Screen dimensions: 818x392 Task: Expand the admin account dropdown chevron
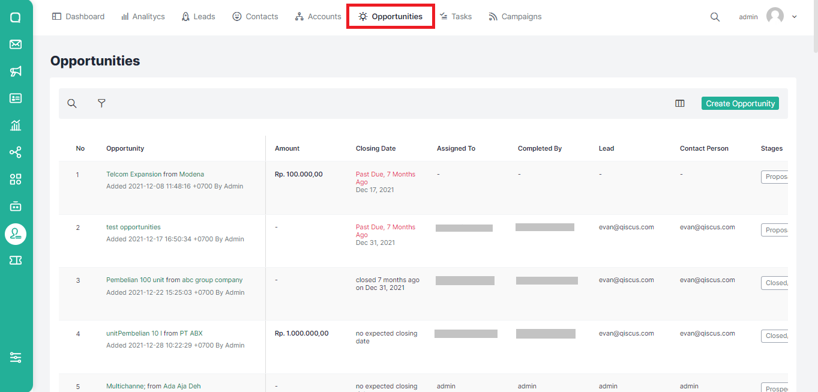(795, 17)
